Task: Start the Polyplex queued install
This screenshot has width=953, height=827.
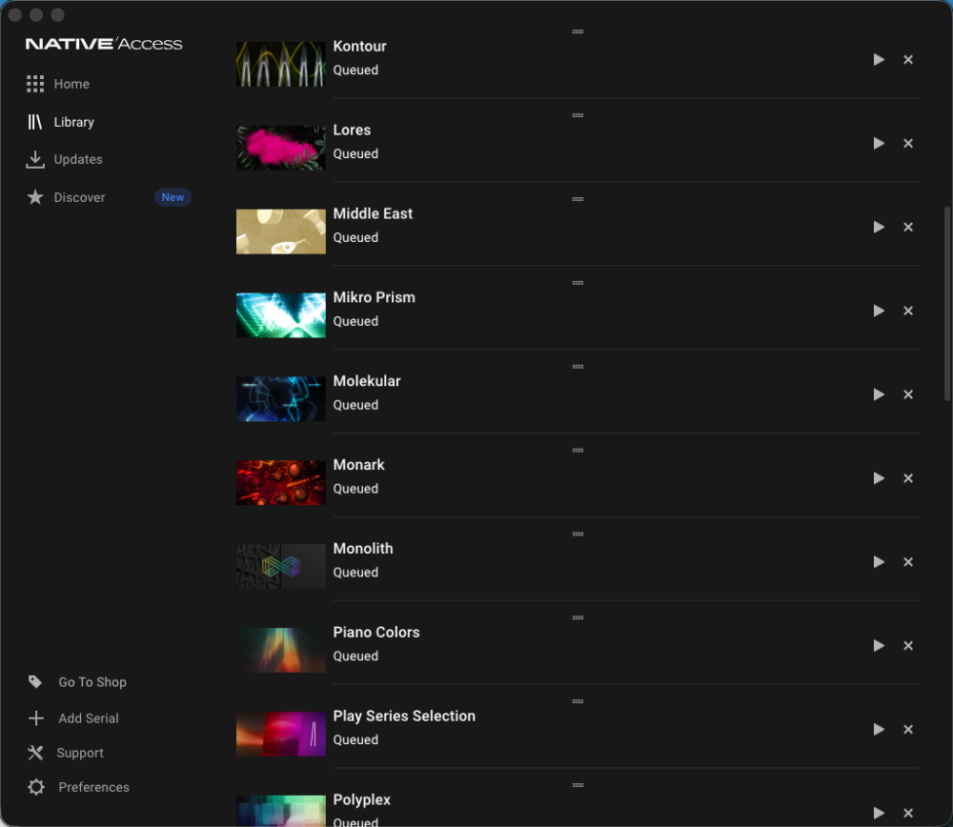Action: point(879,813)
